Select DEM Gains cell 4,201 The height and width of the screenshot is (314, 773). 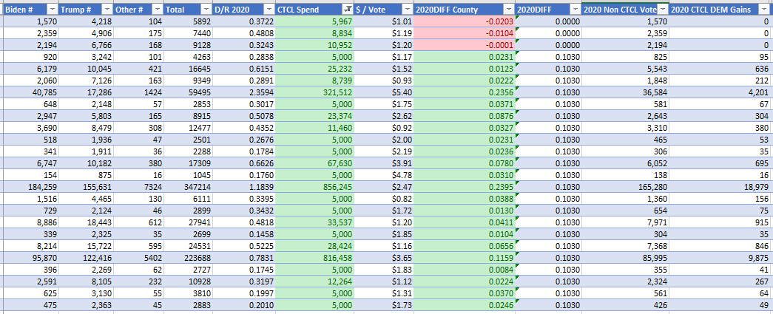click(721, 92)
